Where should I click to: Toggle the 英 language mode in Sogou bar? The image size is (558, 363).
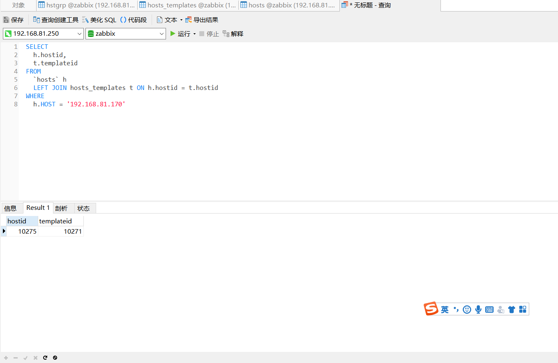coord(445,310)
